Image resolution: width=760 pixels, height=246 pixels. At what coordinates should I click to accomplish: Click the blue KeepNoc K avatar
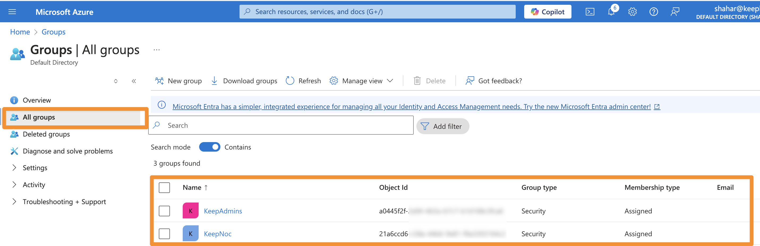(x=191, y=233)
